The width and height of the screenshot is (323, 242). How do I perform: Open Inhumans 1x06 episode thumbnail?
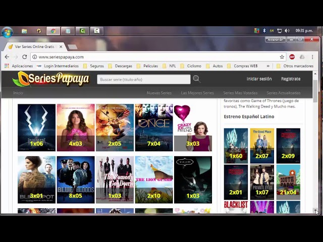(x=36, y=128)
